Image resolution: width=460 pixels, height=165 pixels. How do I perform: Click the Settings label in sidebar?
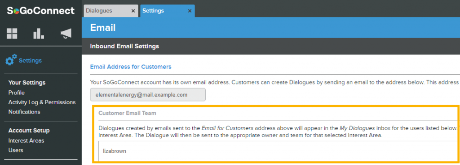30,61
